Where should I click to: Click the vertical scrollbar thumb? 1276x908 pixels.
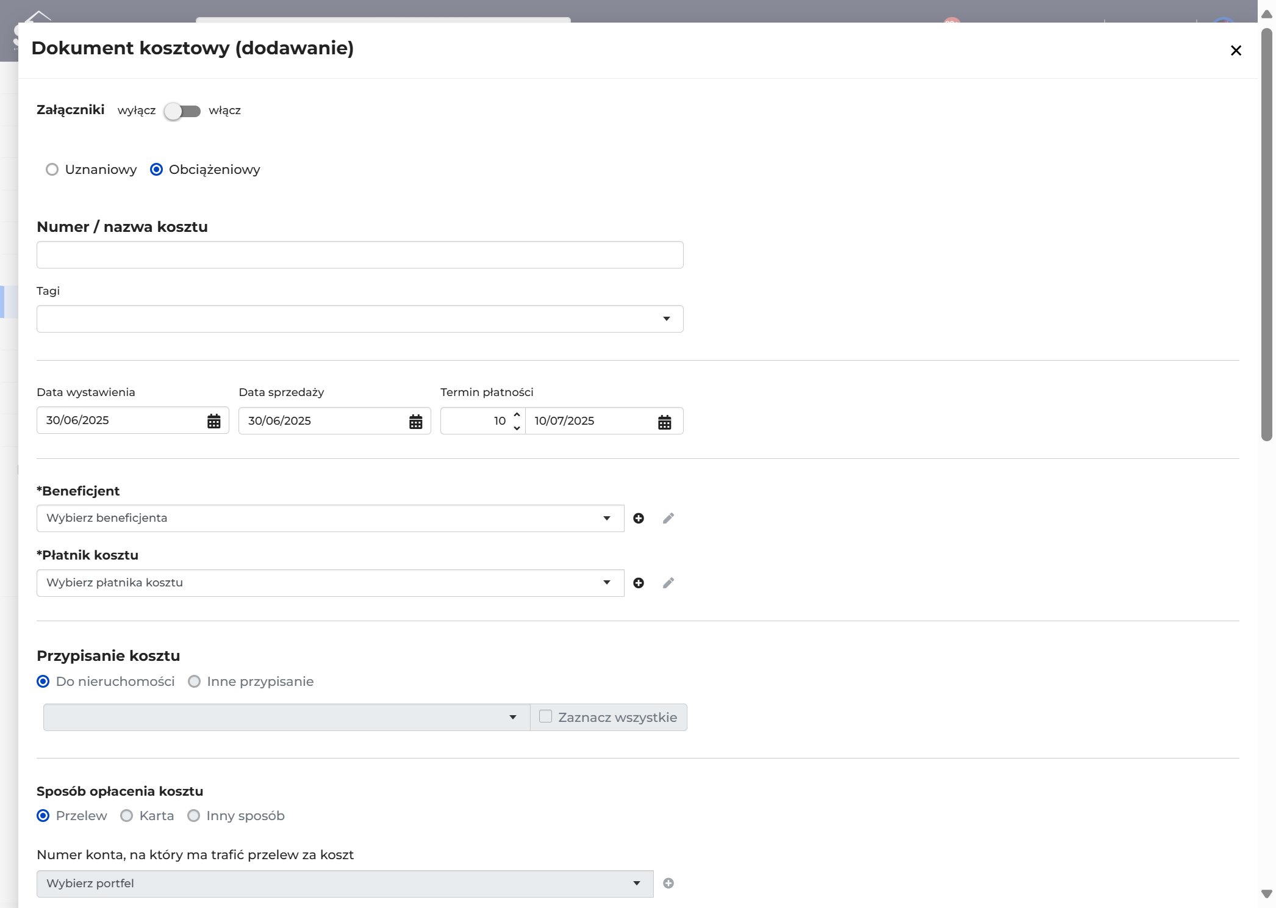1267,234
